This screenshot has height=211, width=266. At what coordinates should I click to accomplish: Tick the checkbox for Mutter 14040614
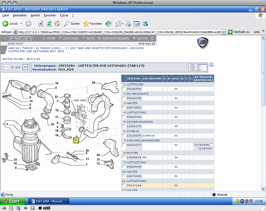123,158
